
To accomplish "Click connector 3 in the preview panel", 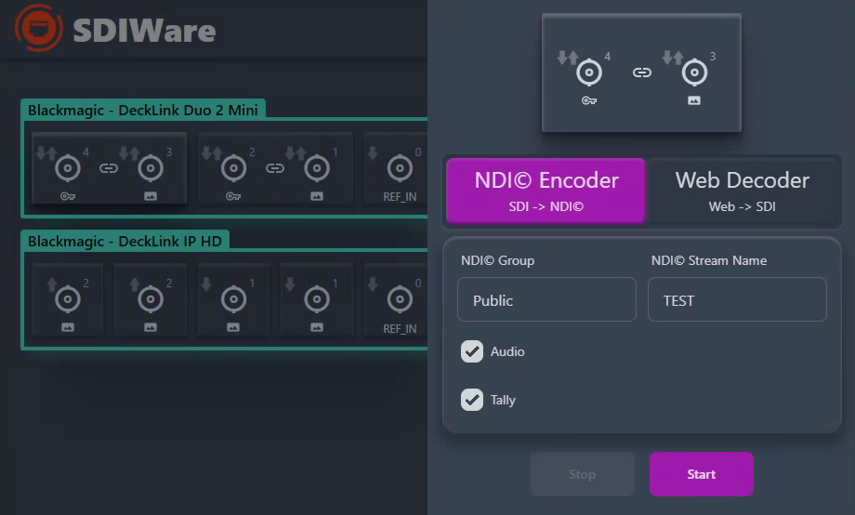I will tap(694, 72).
